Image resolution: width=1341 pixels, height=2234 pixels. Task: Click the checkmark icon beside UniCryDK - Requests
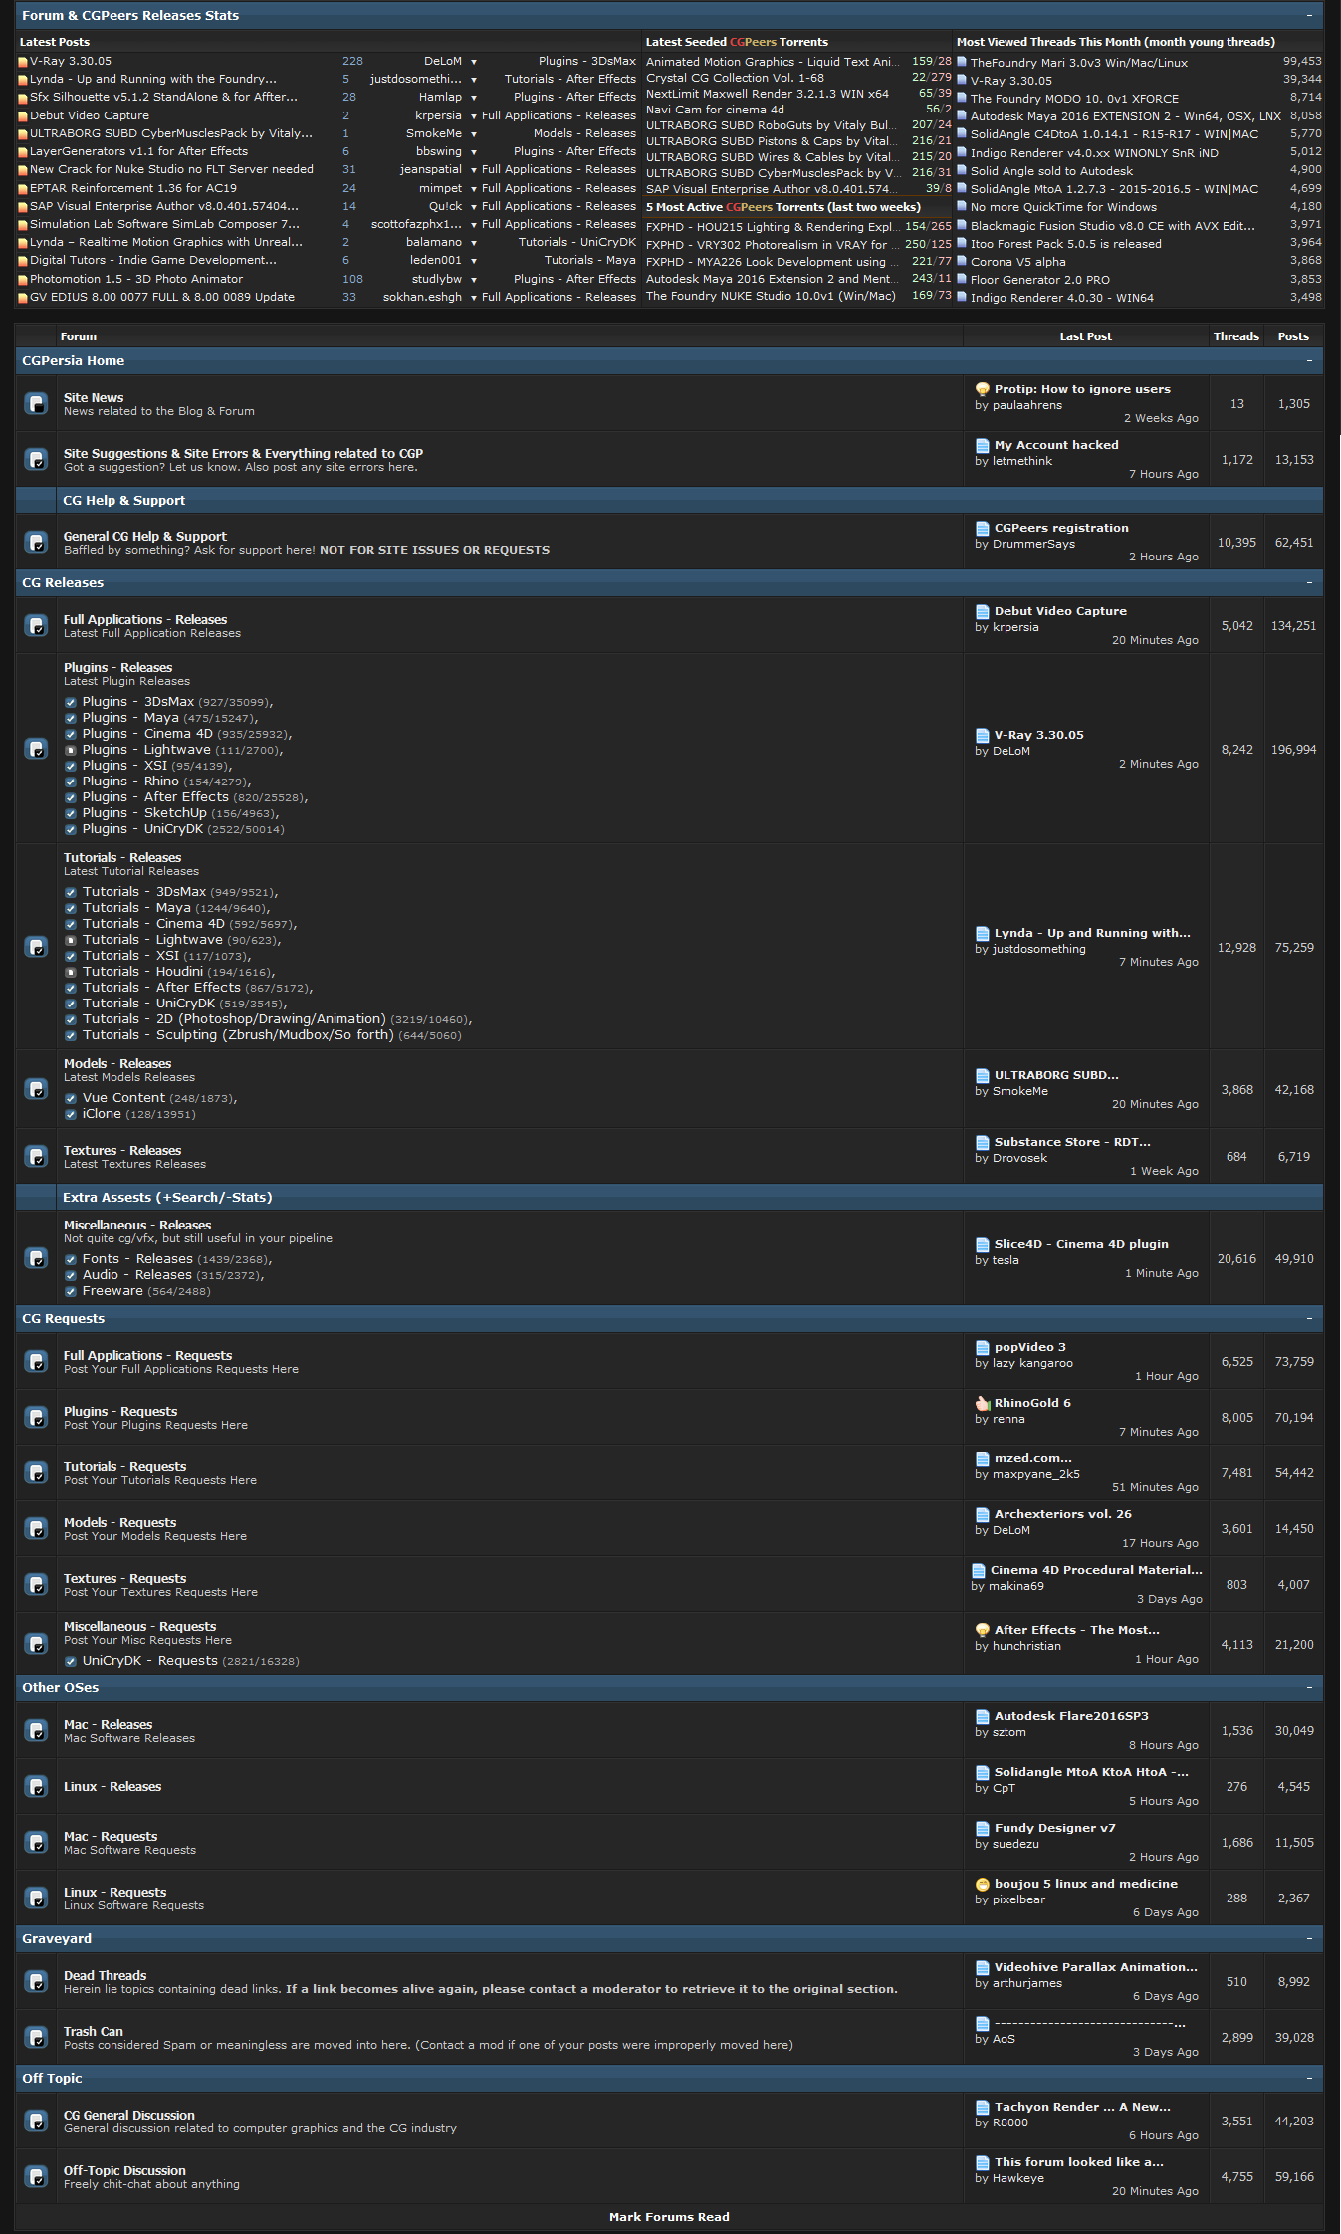click(x=71, y=1661)
